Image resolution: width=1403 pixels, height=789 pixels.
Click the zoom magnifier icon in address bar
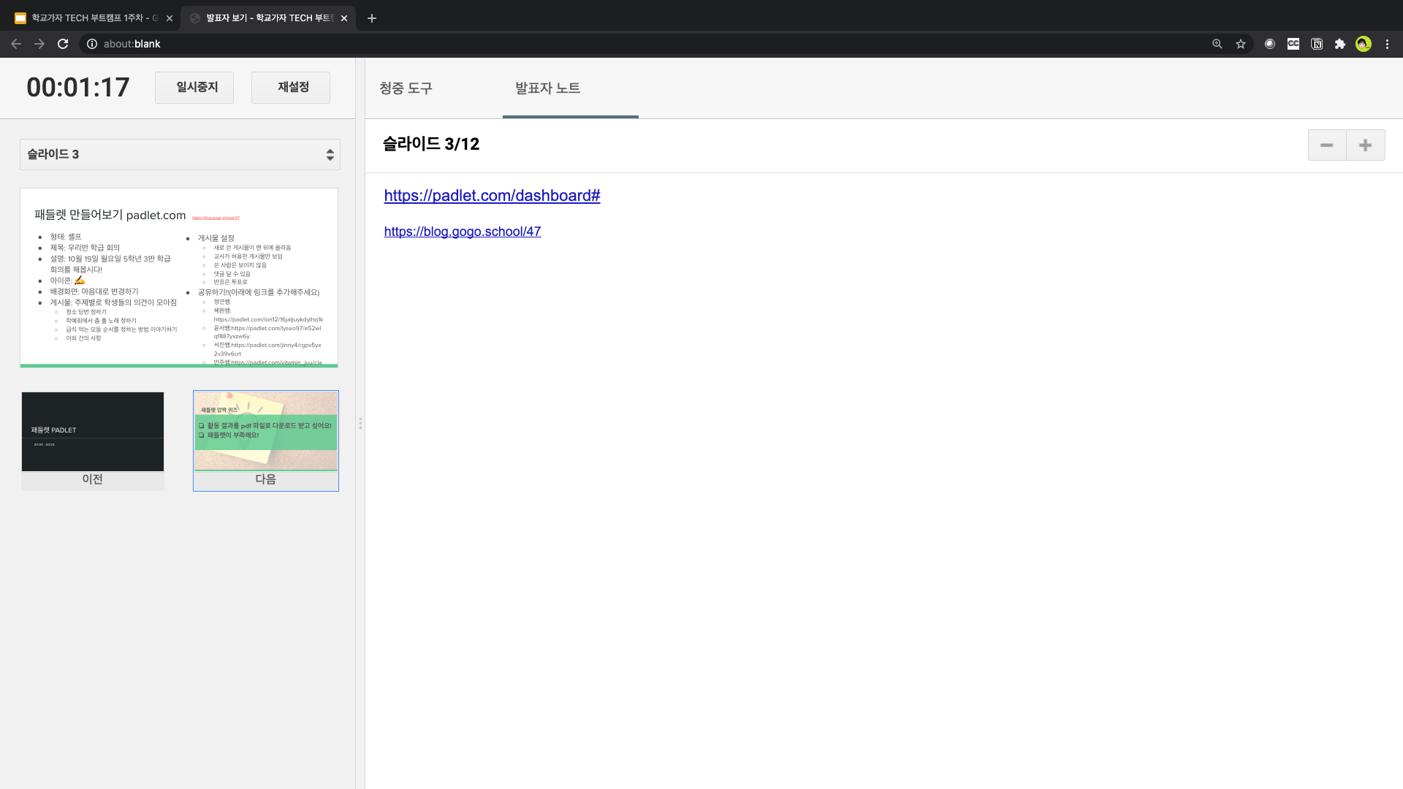click(x=1217, y=44)
